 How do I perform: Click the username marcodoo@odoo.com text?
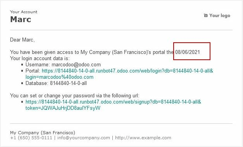(x=76, y=65)
